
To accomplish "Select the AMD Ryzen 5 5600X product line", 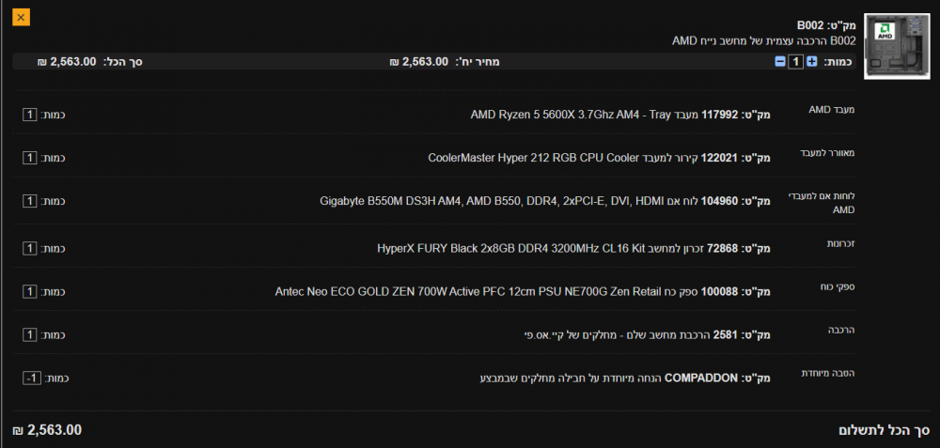I will [620, 115].
